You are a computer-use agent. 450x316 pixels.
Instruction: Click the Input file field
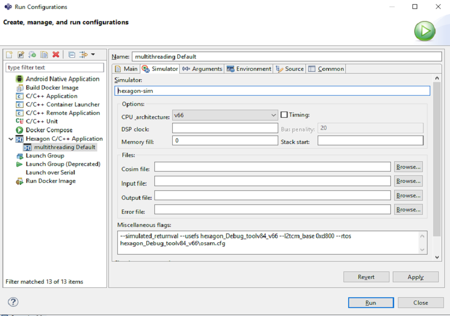pos(272,181)
